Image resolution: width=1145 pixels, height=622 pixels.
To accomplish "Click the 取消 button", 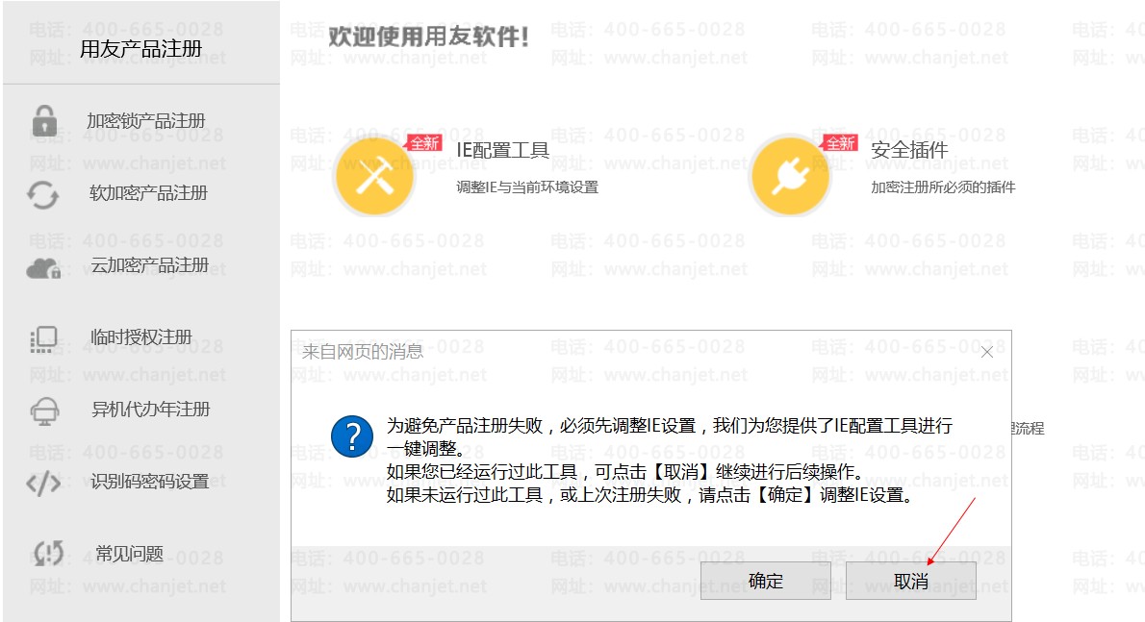I will click(x=910, y=581).
